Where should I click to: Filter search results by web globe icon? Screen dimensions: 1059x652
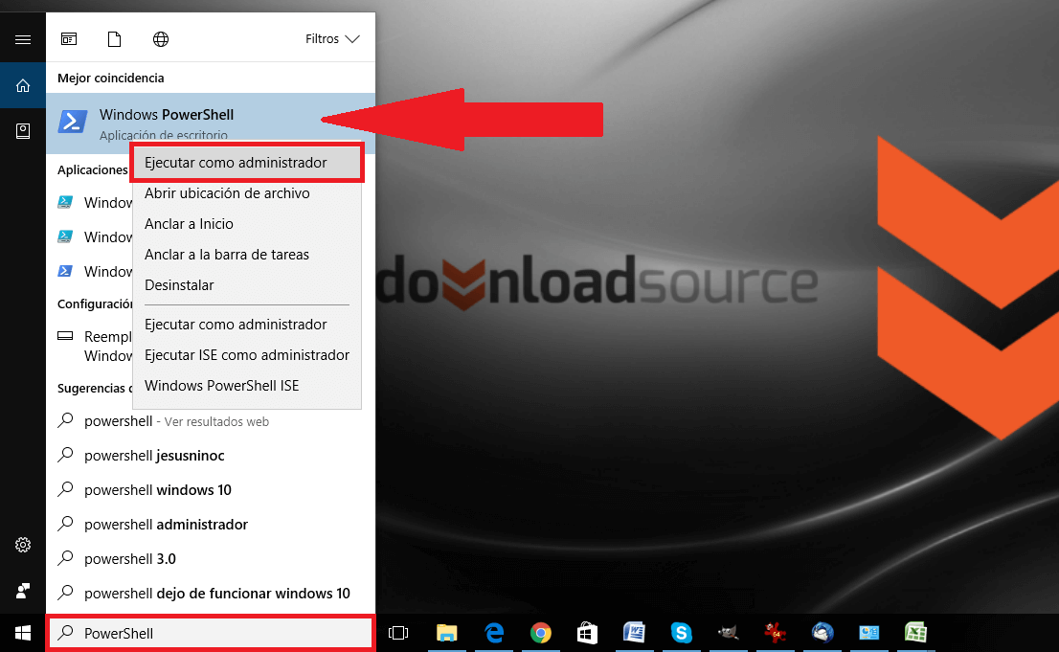[161, 39]
